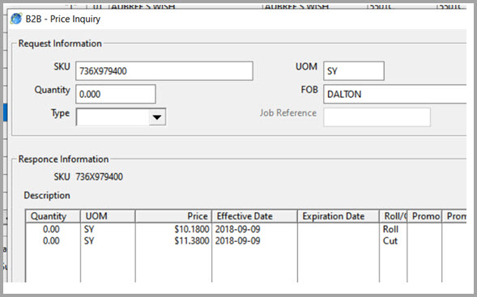Viewport: 477px width, 297px height.
Task: Click the 2018-09-09 date in the Roll row
Action: coord(237,229)
